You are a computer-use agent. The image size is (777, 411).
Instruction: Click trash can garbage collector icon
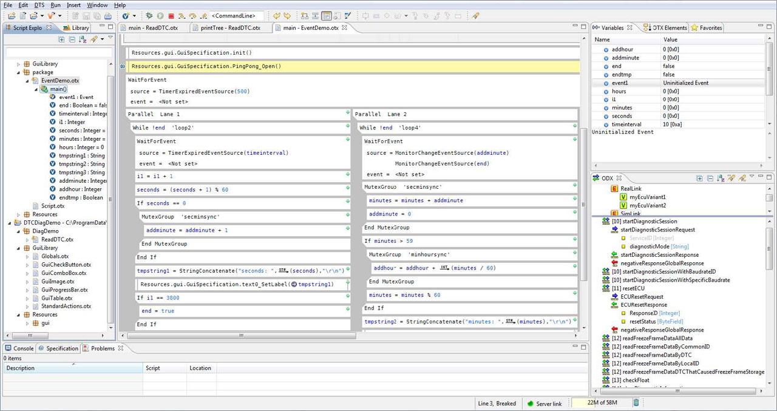(x=636, y=403)
